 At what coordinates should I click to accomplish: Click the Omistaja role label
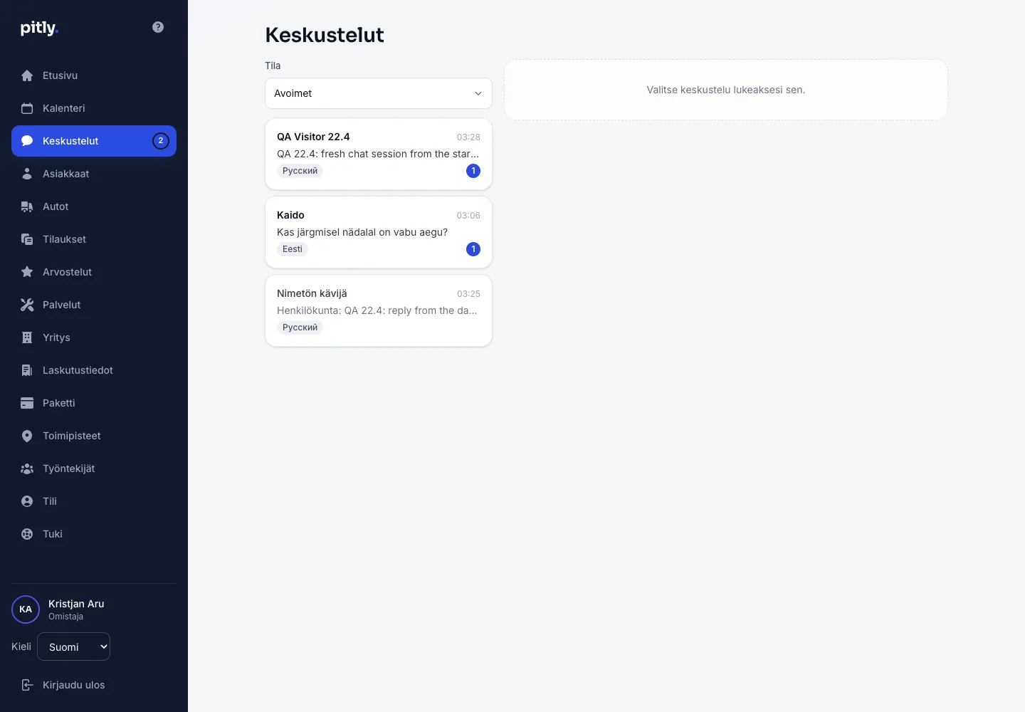(65, 617)
